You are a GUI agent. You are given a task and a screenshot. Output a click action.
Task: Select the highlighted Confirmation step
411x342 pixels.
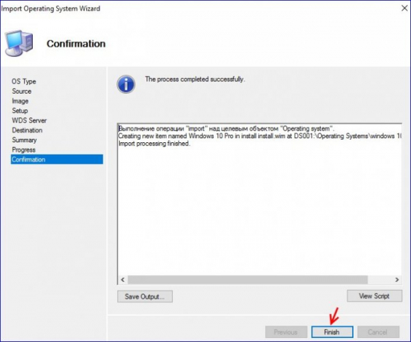[x=57, y=159]
